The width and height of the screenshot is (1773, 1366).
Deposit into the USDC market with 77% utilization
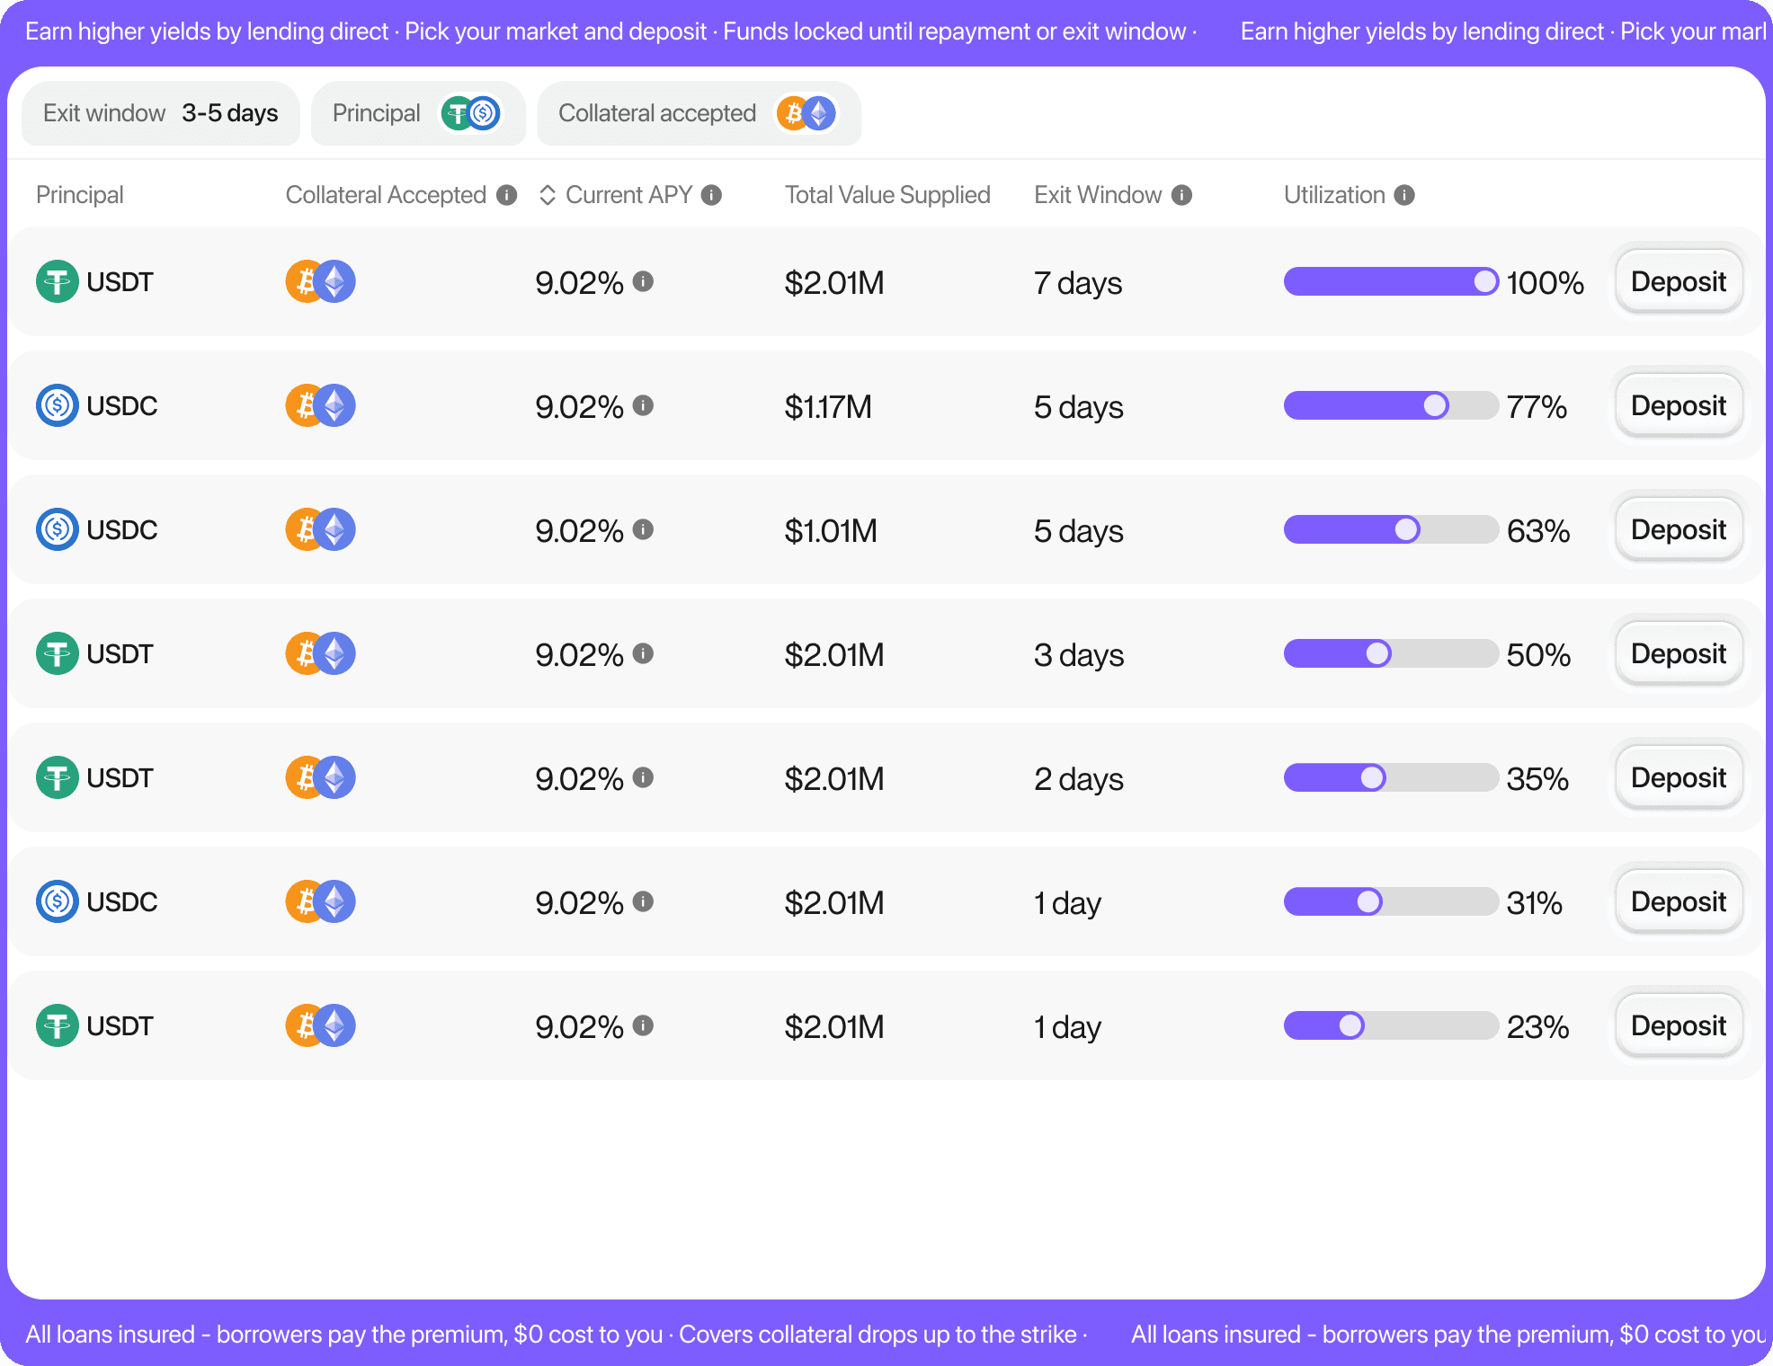point(1679,405)
